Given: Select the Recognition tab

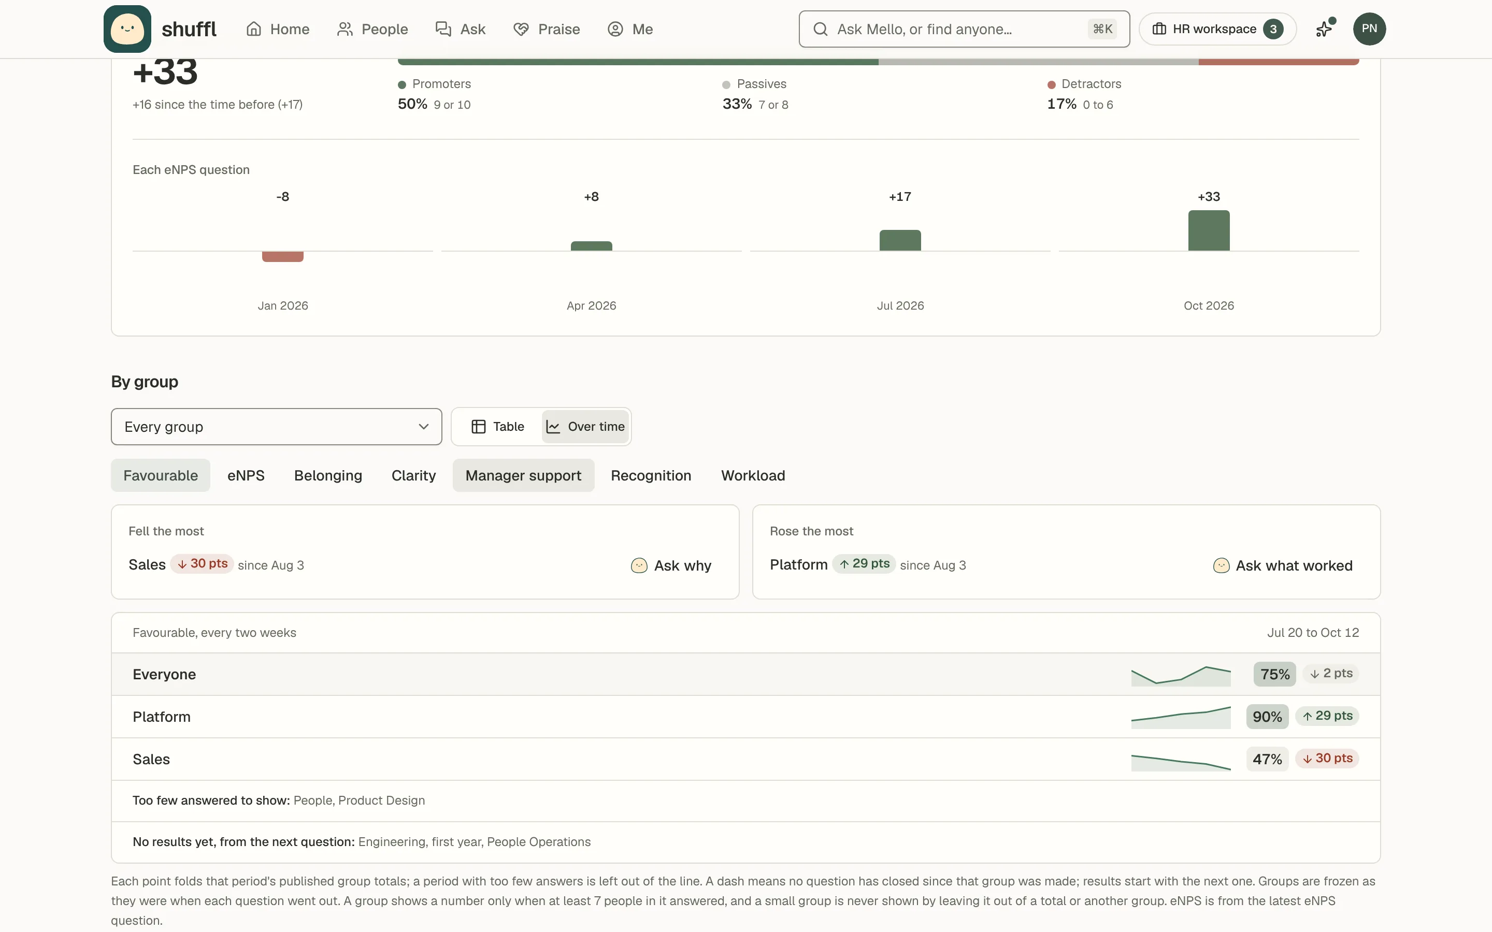Looking at the screenshot, I should click(x=651, y=475).
